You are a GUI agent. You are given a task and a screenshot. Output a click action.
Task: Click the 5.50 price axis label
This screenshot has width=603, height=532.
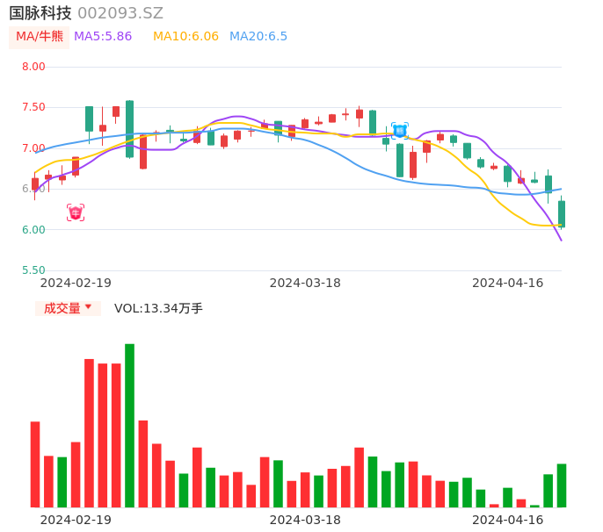[33, 270]
